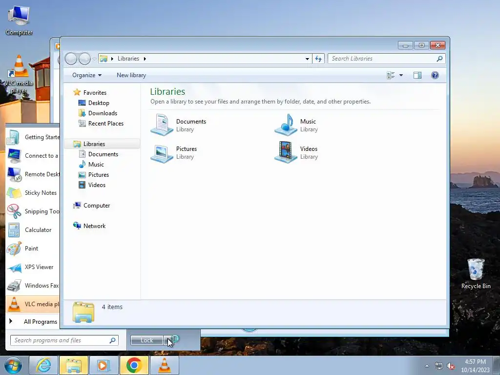Click the search magnifier in Search Libraries
Image resolution: width=500 pixels, height=375 pixels.
coord(439,59)
